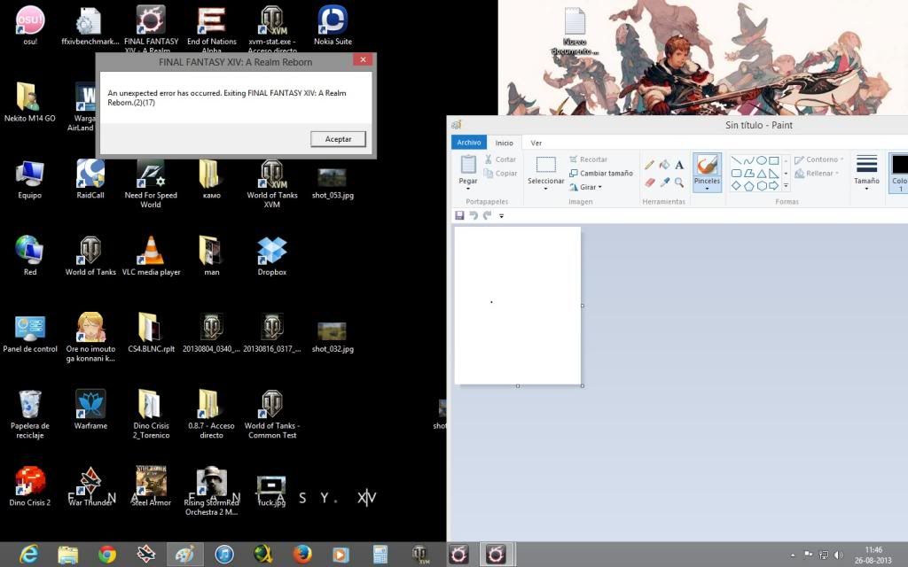The width and height of the screenshot is (908, 567).
Task: Click the Copiar button in Paint
Action: 500,173
